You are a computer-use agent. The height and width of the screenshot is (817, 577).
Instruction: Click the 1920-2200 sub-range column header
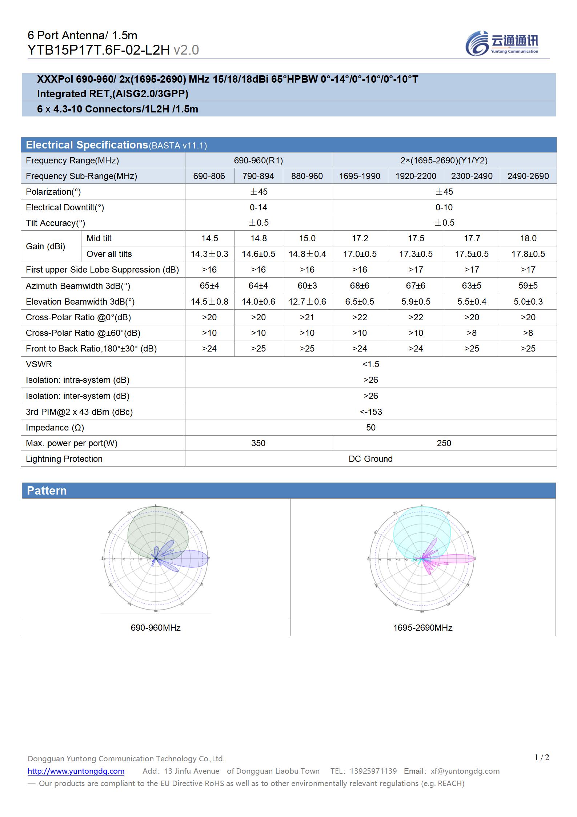(416, 176)
